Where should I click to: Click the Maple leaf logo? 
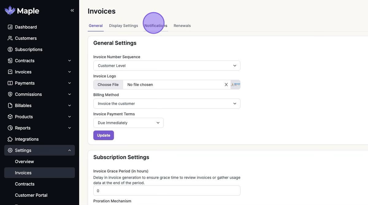click(10, 11)
